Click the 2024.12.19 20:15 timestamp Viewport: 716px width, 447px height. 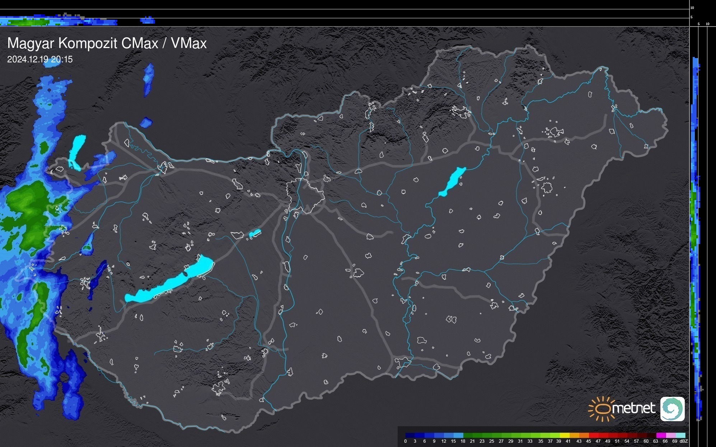[x=40, y=60]
